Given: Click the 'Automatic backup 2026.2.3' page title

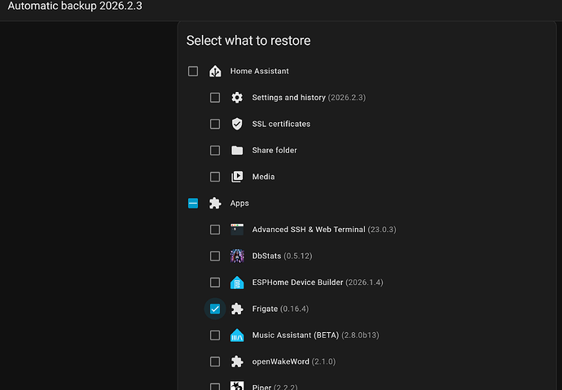Looking at the screenshot, I should 75,6.
